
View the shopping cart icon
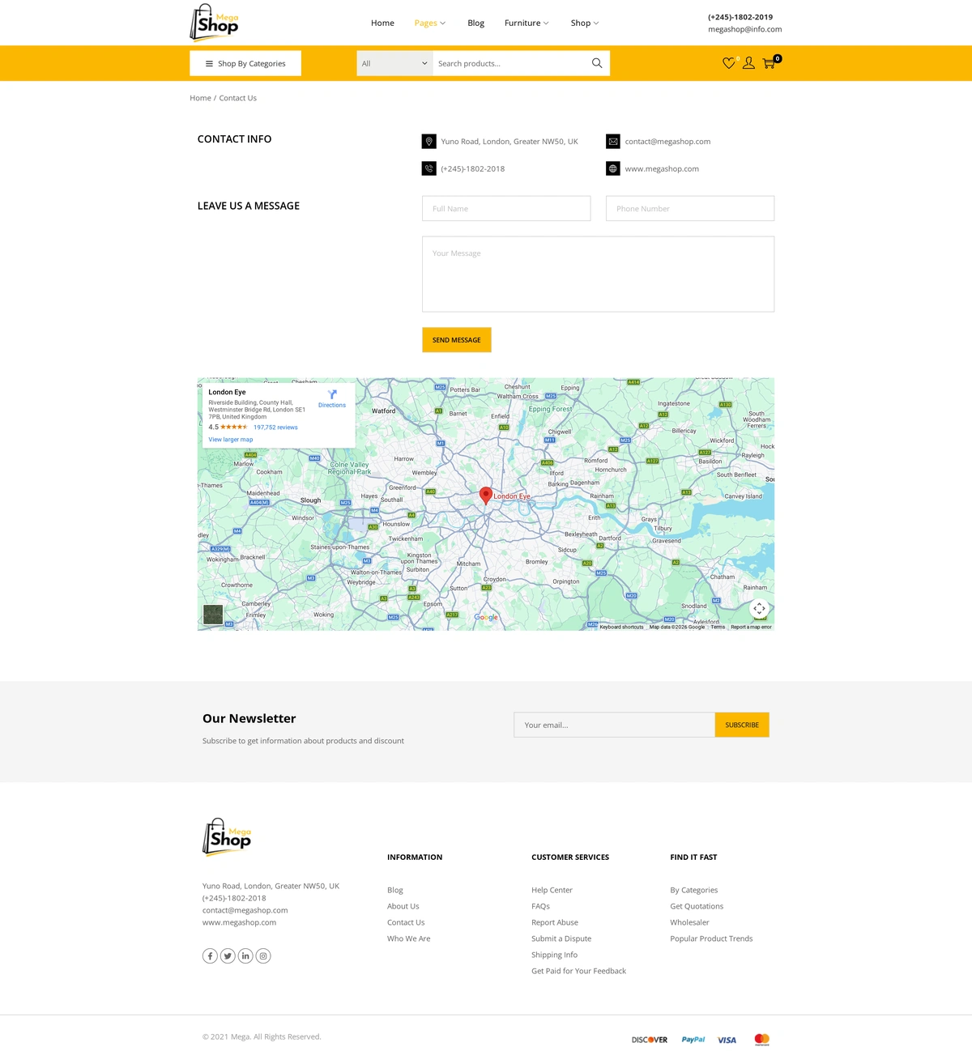point(768,63)
